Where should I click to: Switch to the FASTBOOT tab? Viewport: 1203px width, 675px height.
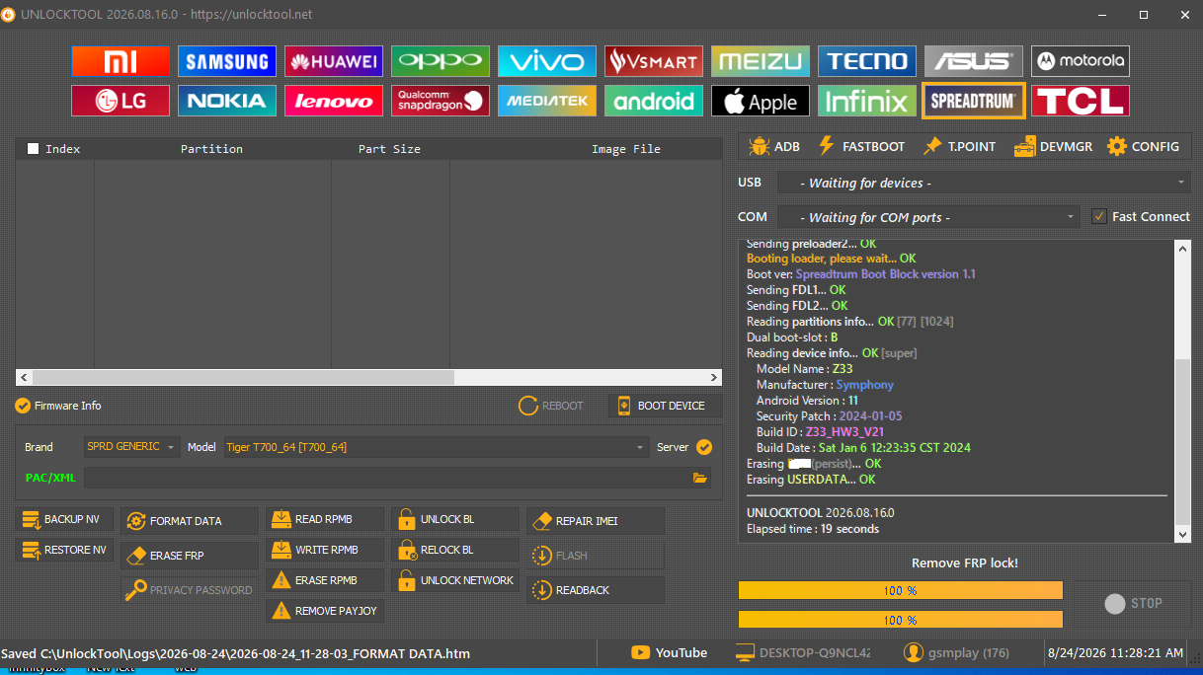click(x=860, y=146)
